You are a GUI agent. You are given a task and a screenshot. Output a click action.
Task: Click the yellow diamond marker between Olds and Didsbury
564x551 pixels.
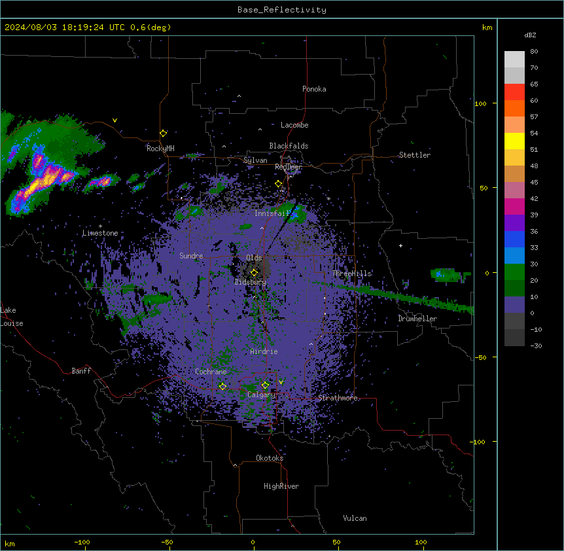point(254,273)
